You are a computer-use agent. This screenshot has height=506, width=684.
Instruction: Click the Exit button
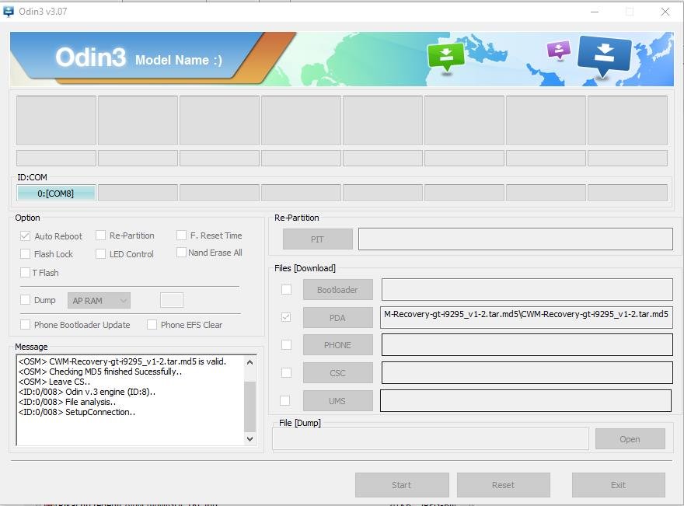tap(619, 485)
